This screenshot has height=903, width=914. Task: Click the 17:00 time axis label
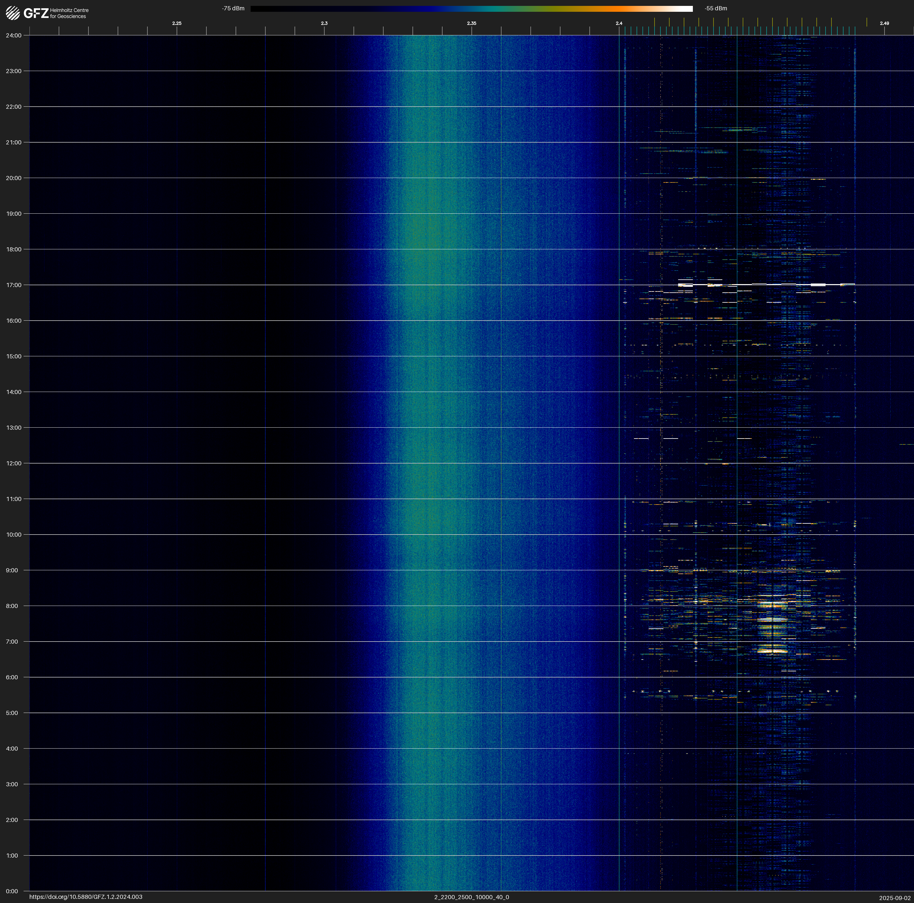click(x=14, y=285)
